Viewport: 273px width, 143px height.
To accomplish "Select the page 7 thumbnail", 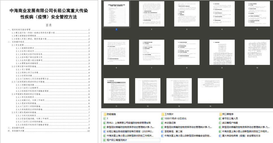I will pyautogui.click(x=151, y=52).
